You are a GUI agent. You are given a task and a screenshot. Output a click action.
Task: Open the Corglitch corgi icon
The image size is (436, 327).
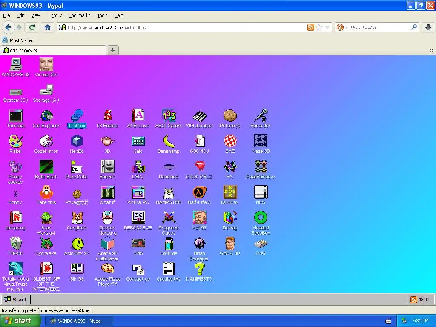pyautogui.click(x=77, y=221)
